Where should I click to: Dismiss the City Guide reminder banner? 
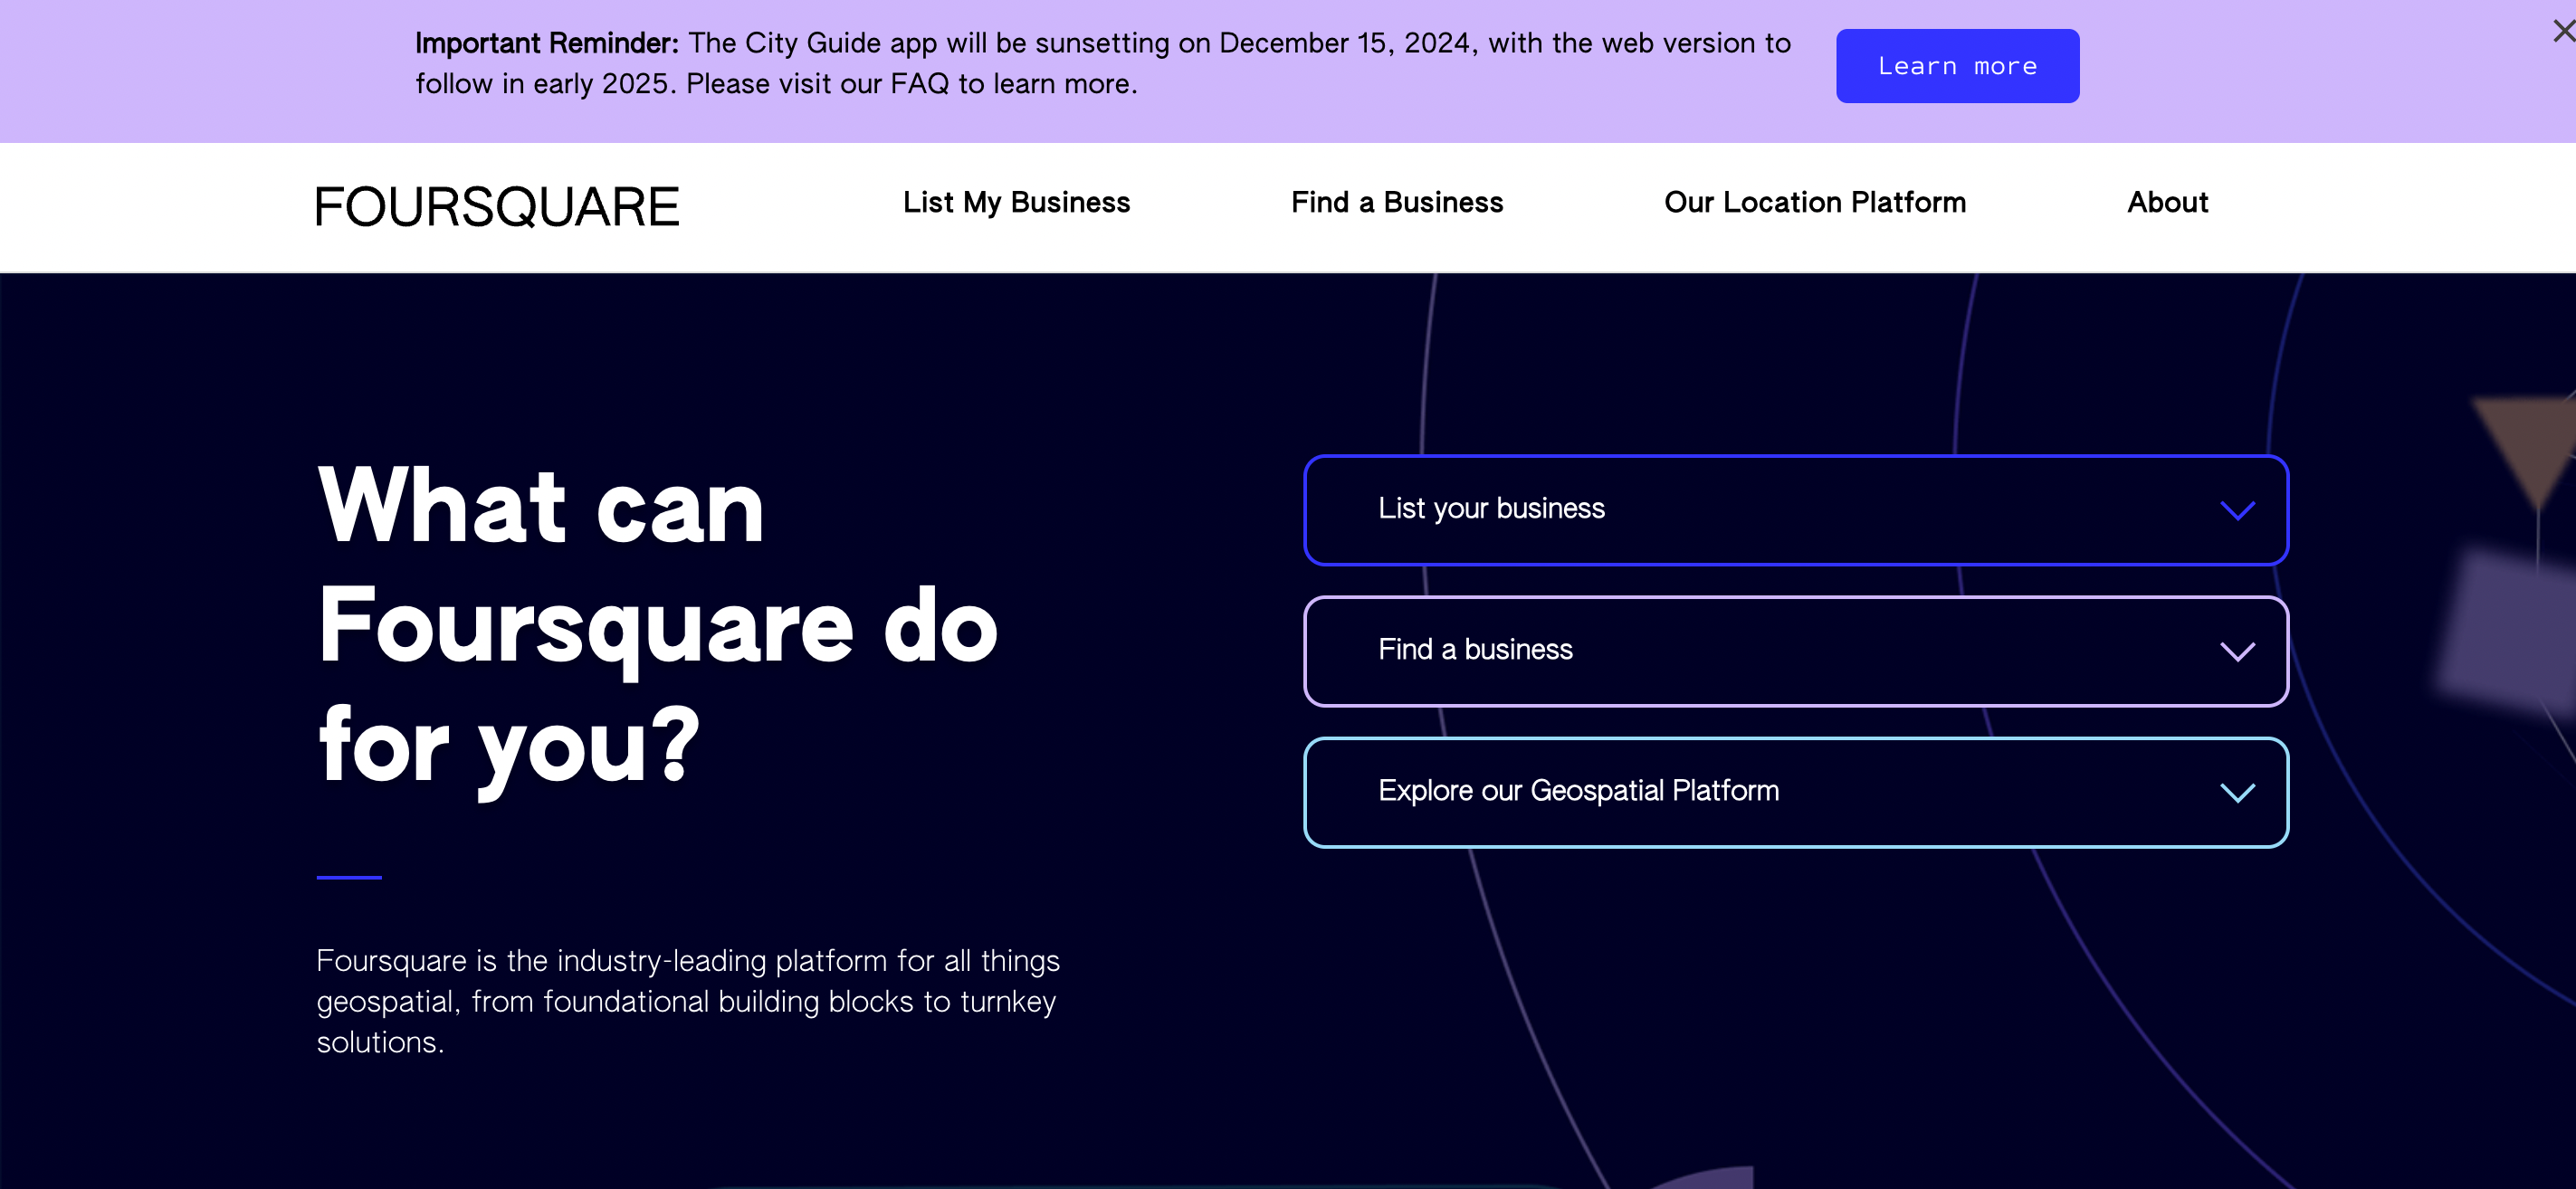pyautogui.click(x=2563, y=31)
